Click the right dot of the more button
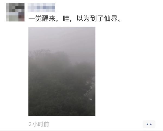 coord(151,124)
